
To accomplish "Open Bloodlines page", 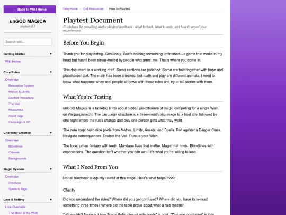I will (15, 147).
